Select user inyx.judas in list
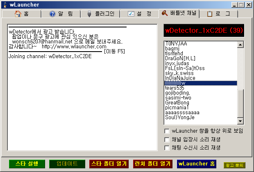 click(x=201, y=63)
